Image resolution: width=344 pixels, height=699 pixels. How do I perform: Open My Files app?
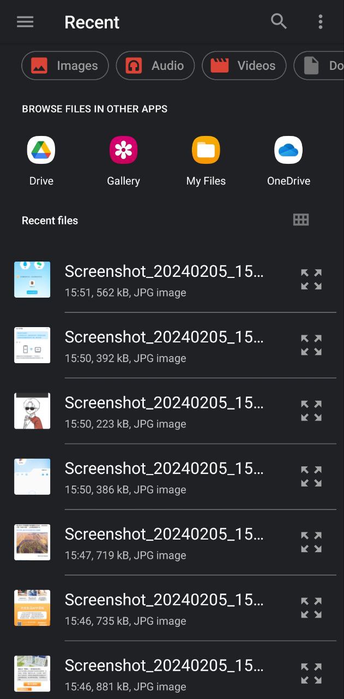click(206, 150)
